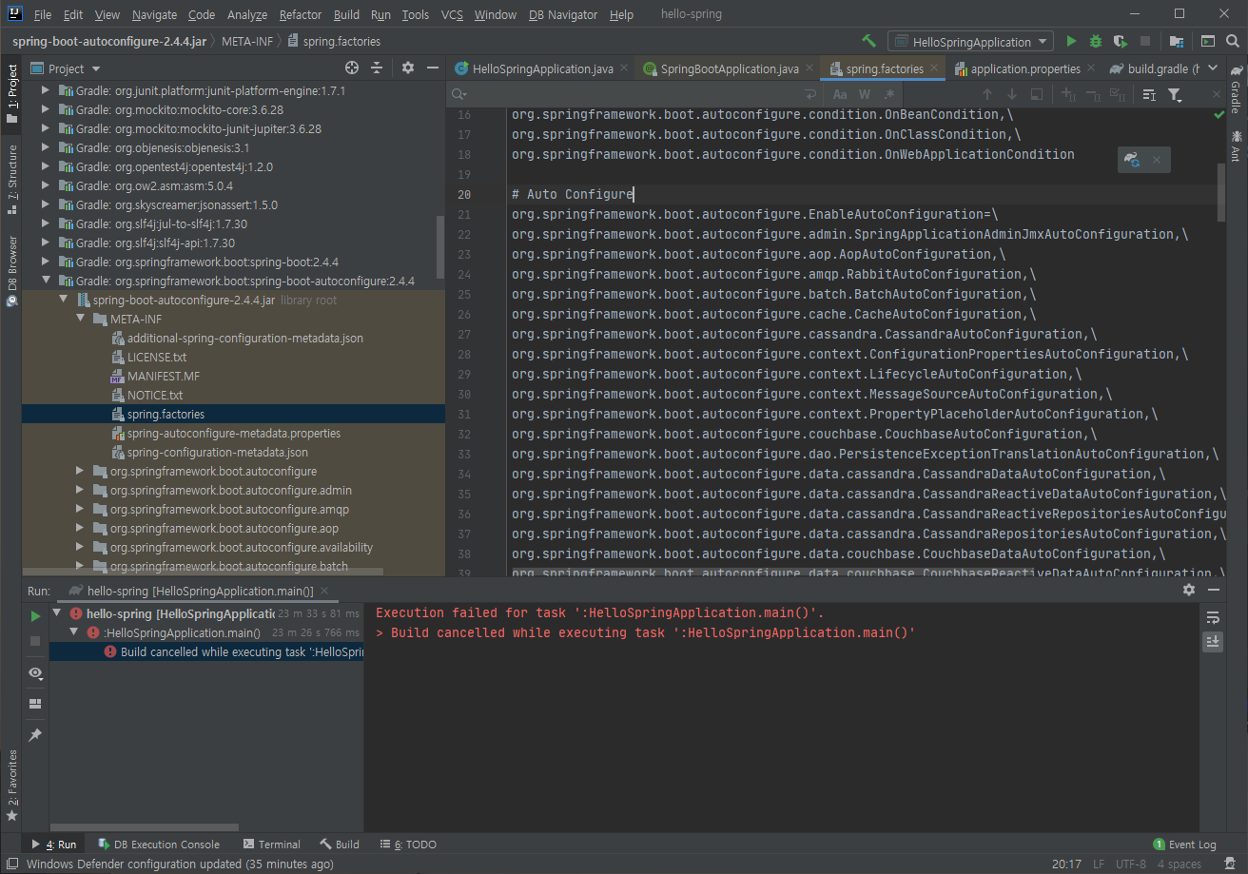Dismiss the Gradle changes floating popup
Screen dimensions: 1248x874
pyautogui.click(x=1157, y=160)
